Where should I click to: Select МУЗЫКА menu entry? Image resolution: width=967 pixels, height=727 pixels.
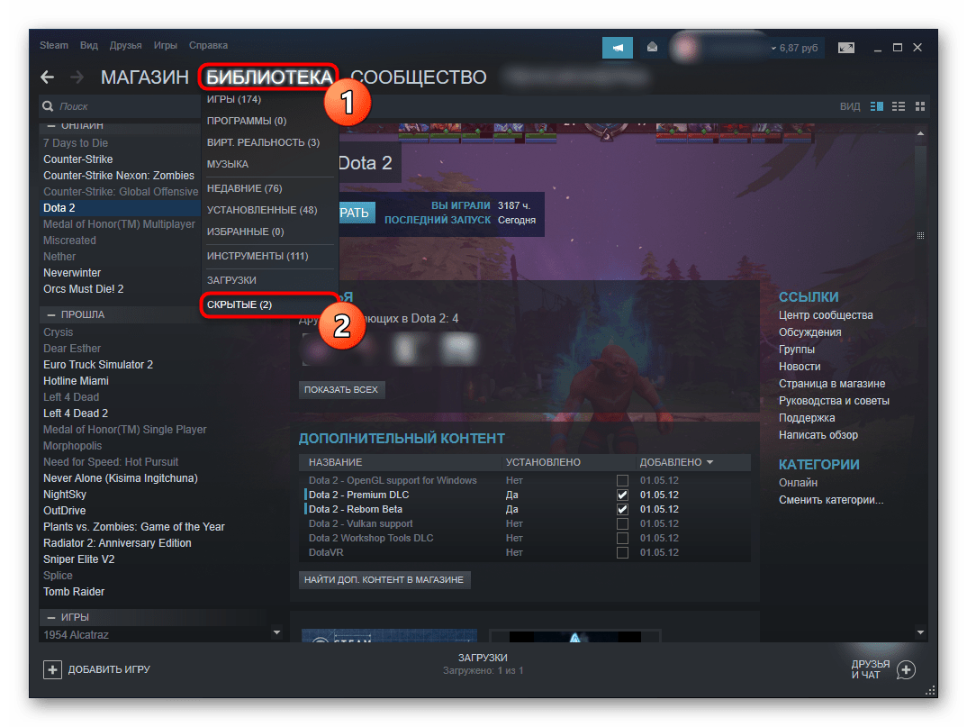(x=228, y=164)
